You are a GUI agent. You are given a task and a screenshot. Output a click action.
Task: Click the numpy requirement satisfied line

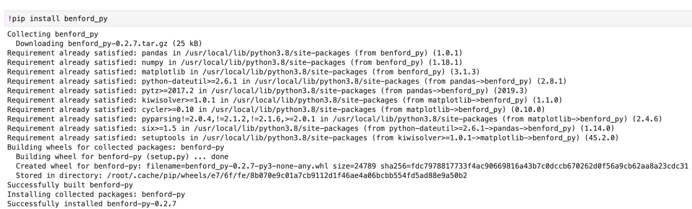point(234,63)
